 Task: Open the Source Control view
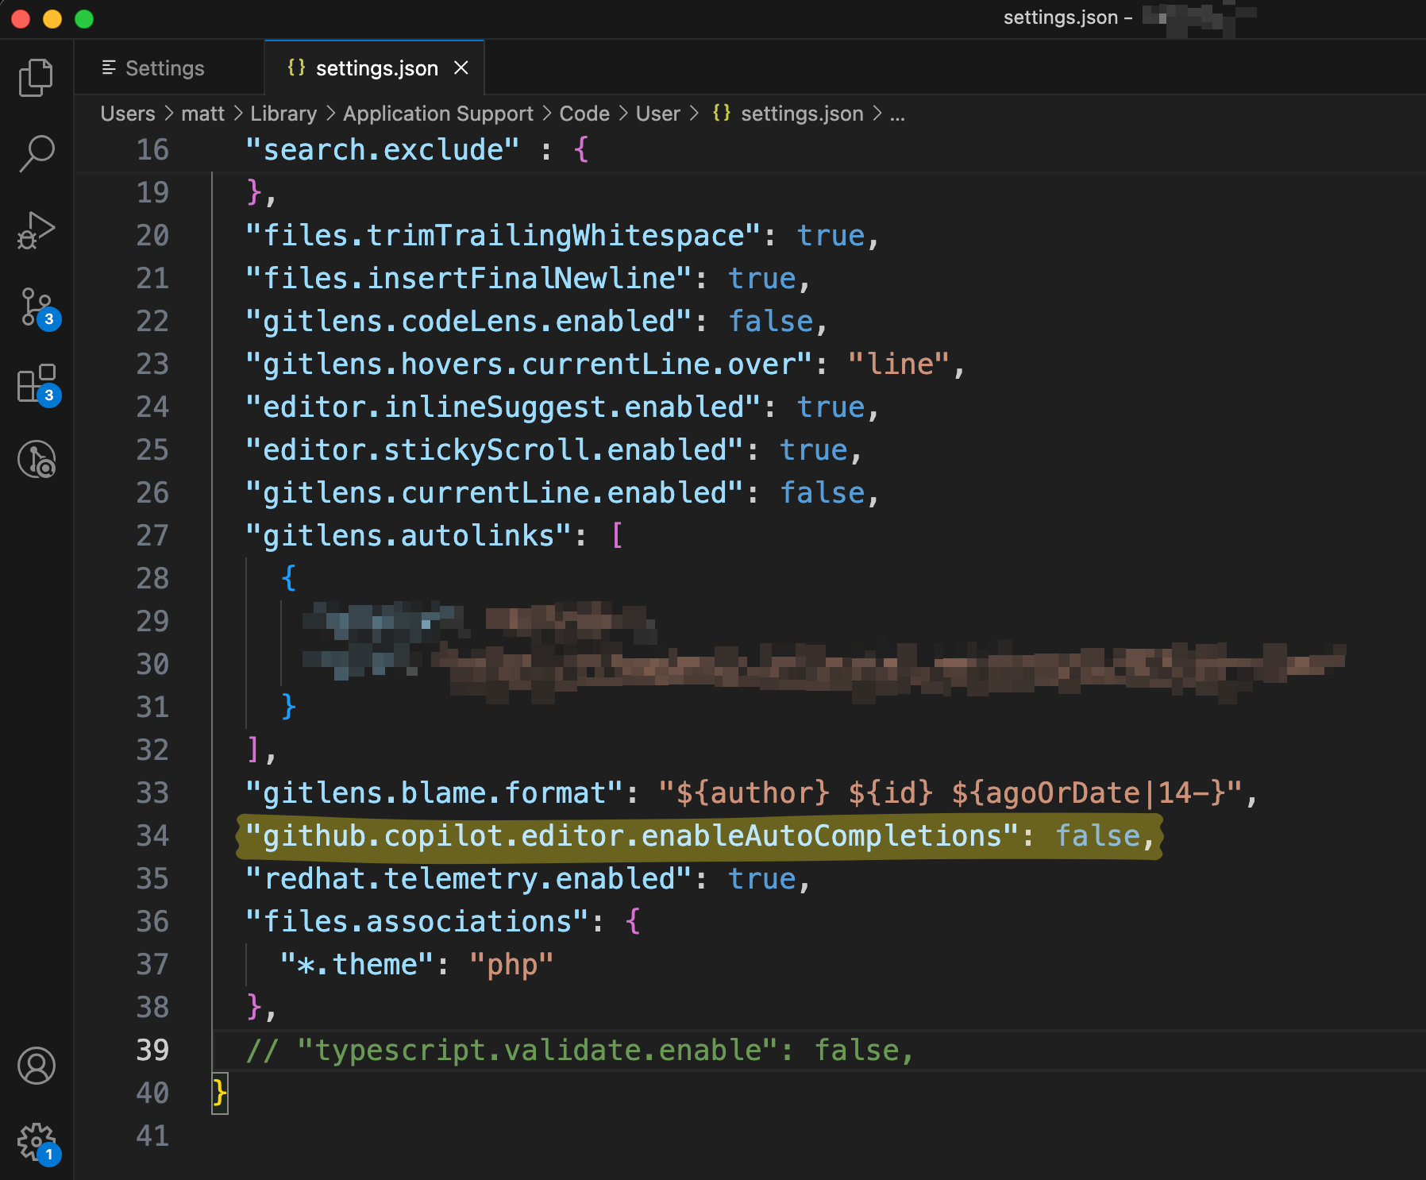37,307
